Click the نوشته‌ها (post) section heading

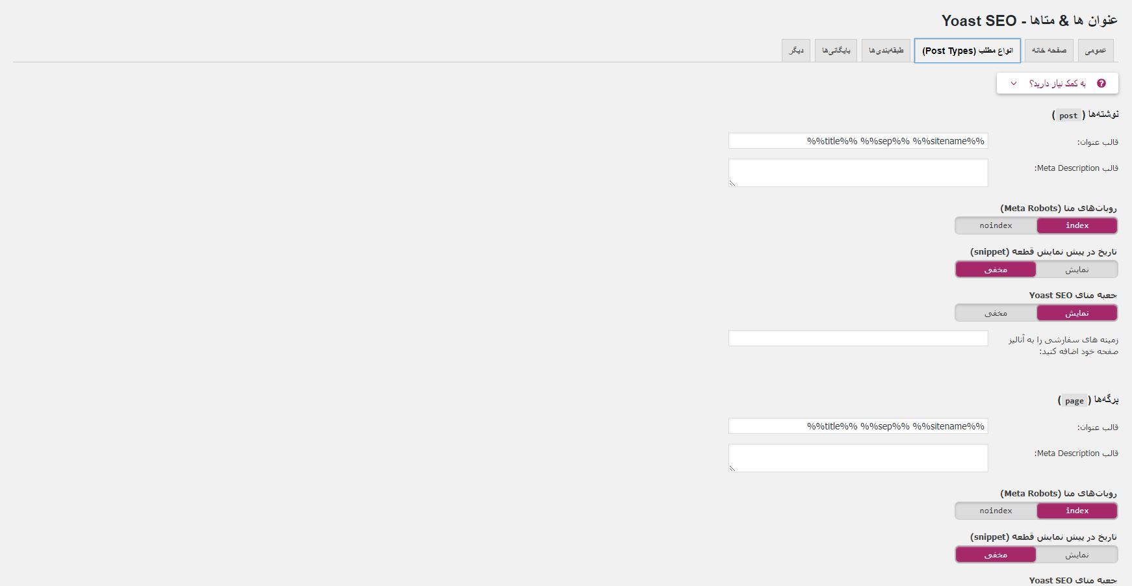pos(1085,115)
